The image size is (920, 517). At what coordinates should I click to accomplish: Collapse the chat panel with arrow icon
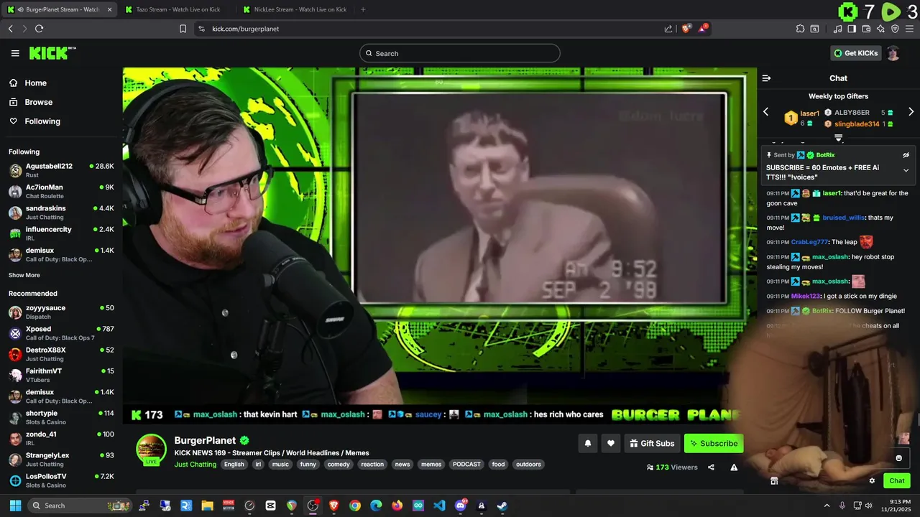click(766, 78)
